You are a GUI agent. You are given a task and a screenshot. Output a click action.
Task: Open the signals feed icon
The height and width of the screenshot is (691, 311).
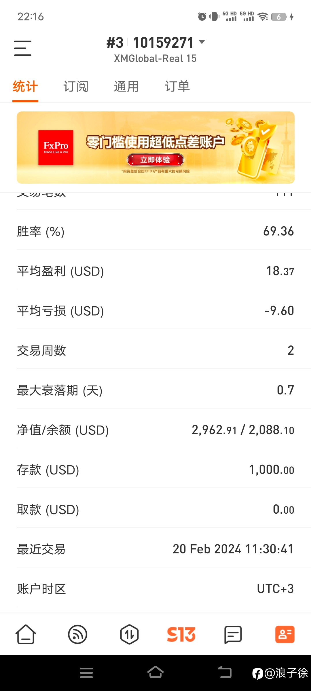[77, 634]
